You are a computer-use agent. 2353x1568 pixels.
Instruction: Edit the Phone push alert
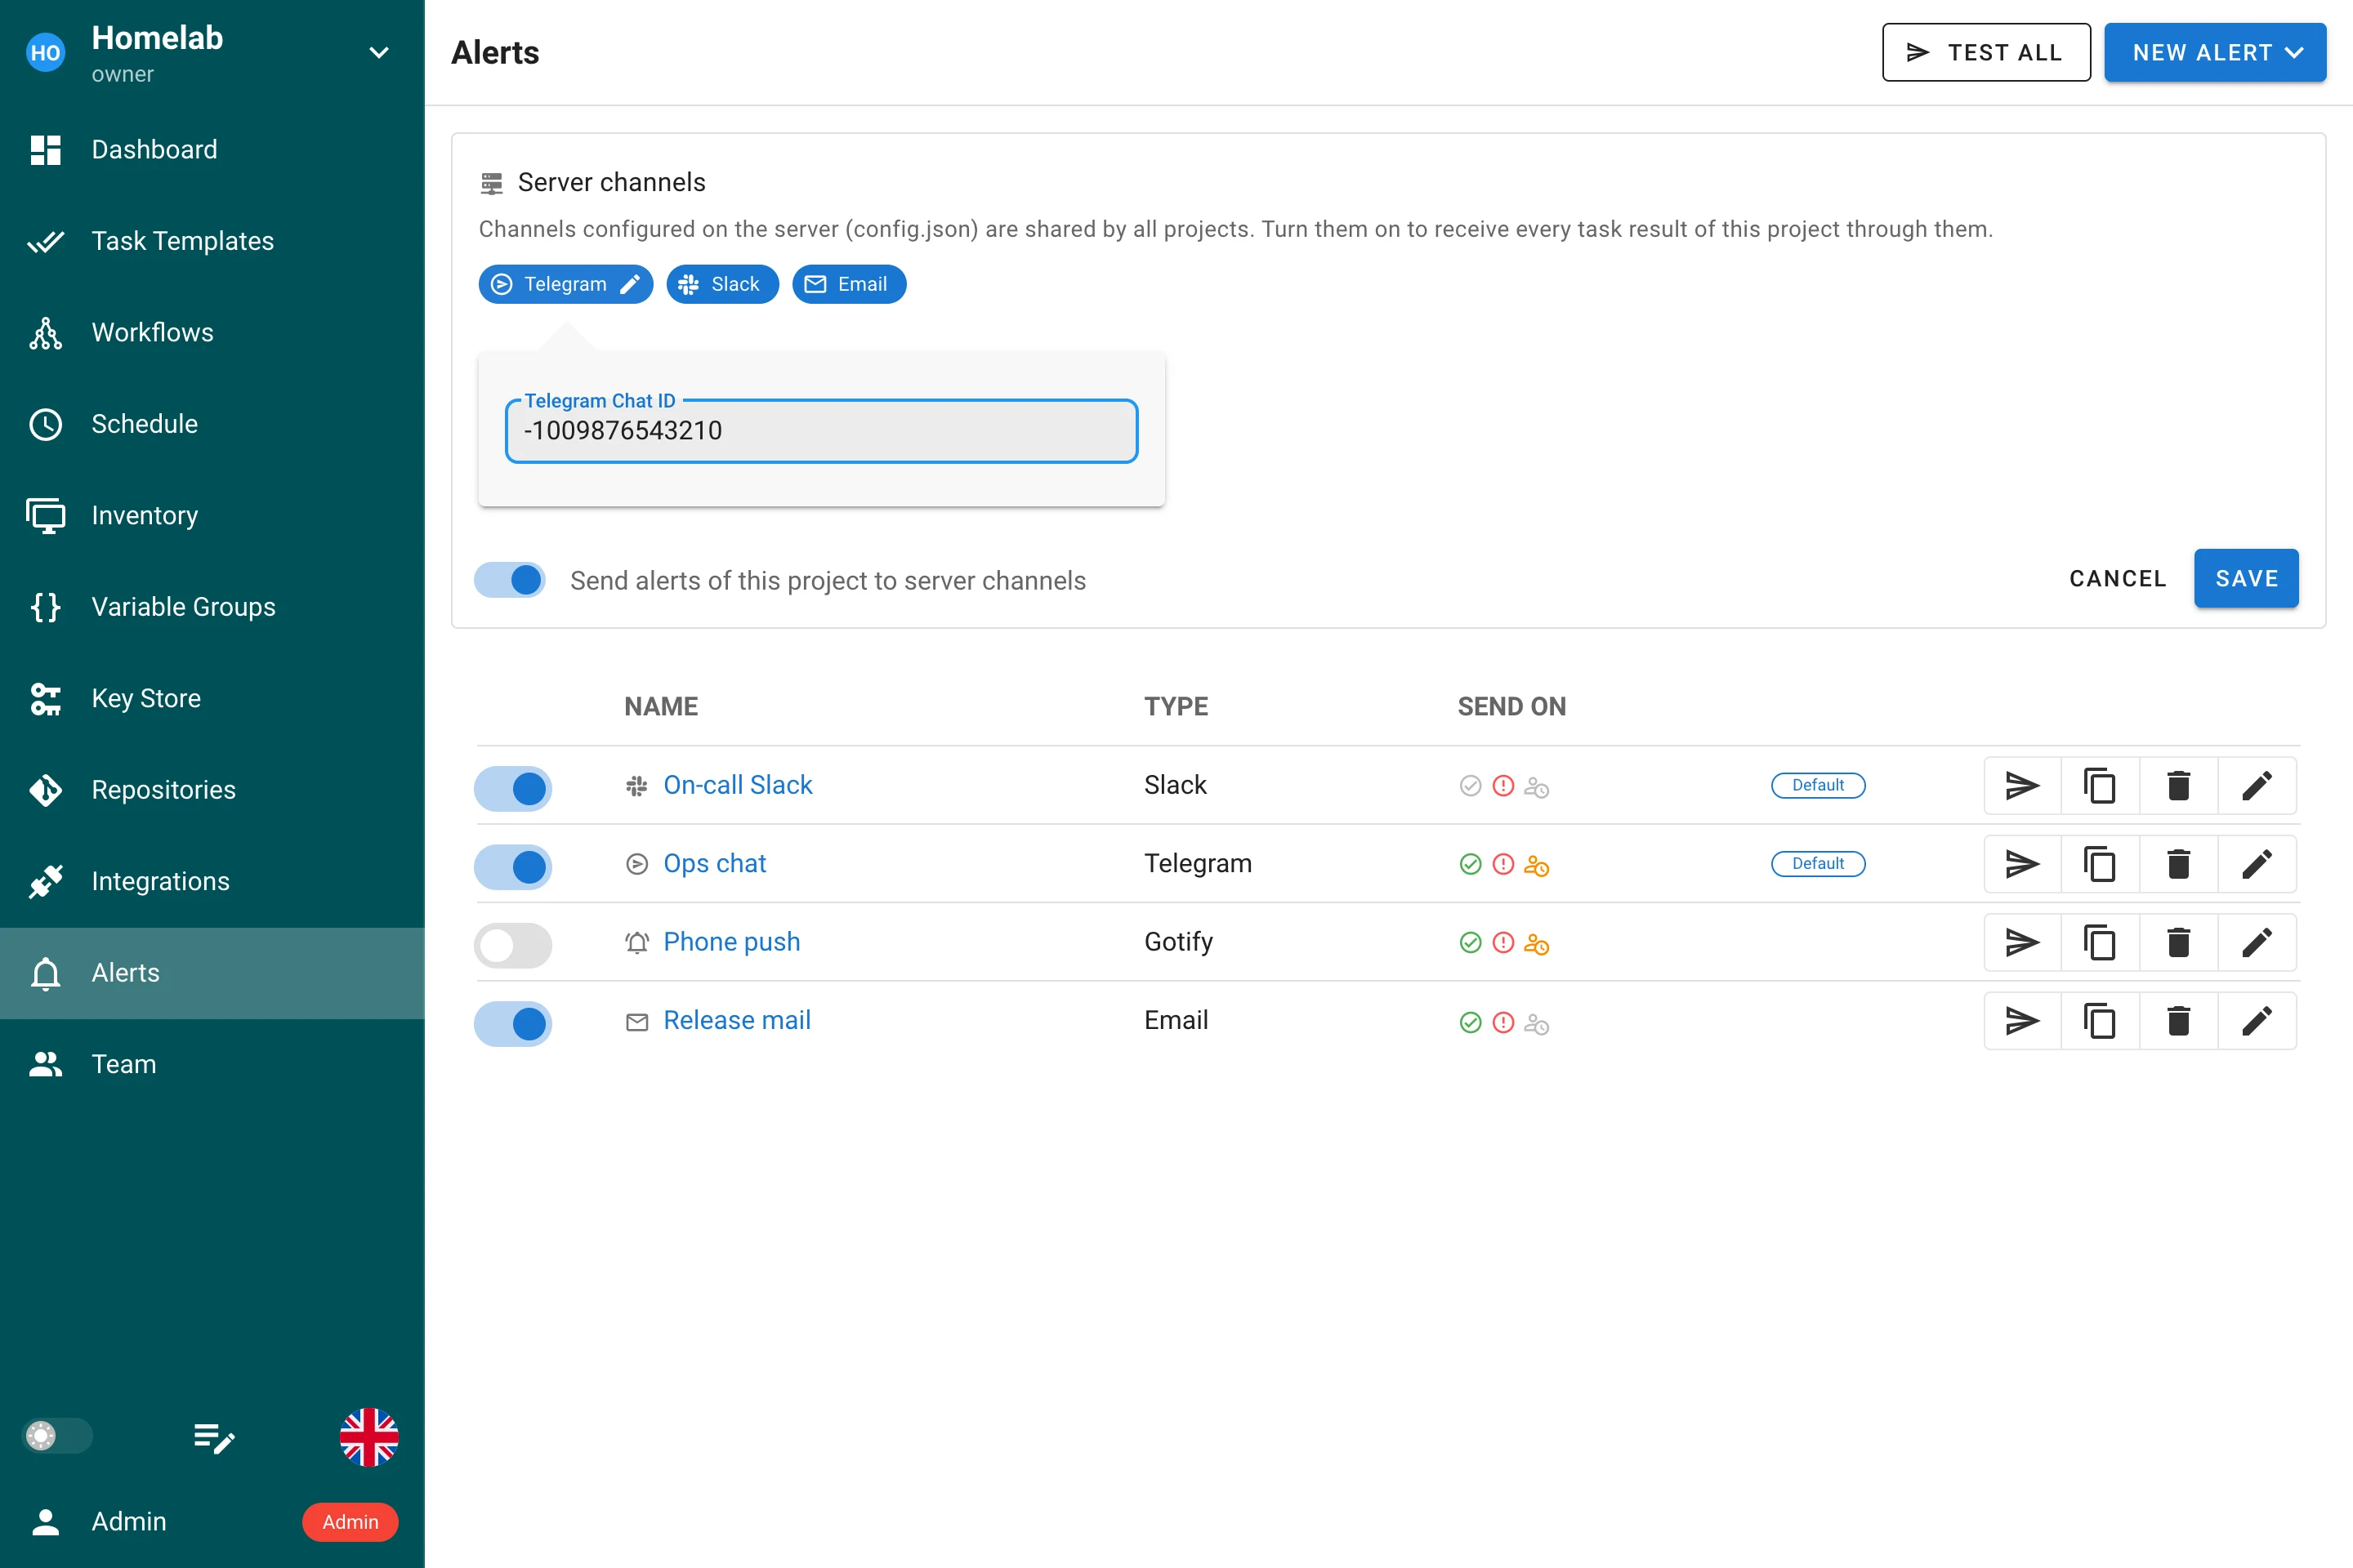point(2257,942)
